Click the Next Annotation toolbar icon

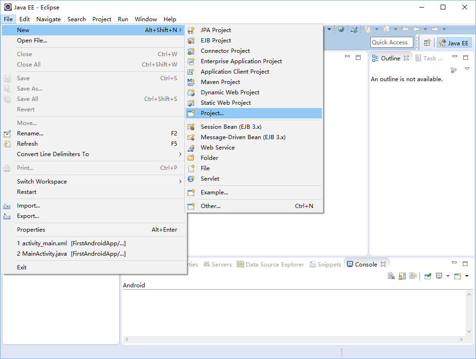click(367, 29)
